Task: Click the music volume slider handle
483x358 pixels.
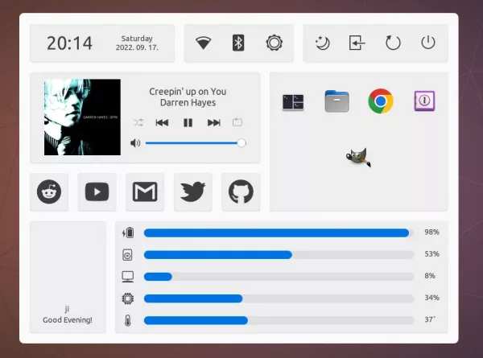Action: point(242,143)
